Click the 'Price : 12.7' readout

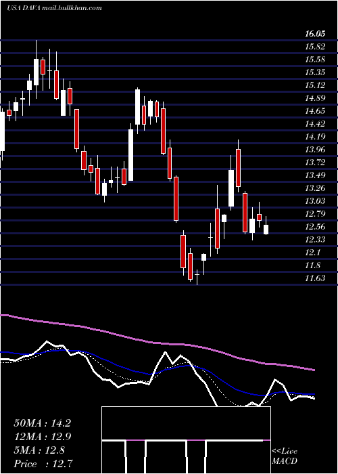(x=43, y=464)
